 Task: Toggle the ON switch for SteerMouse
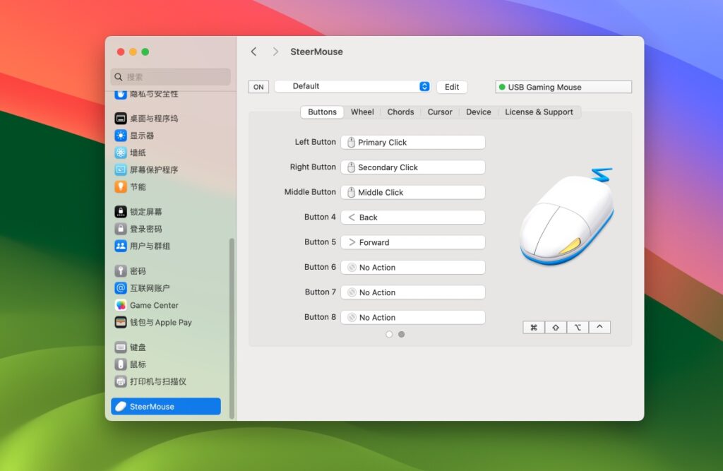point(258,86)
